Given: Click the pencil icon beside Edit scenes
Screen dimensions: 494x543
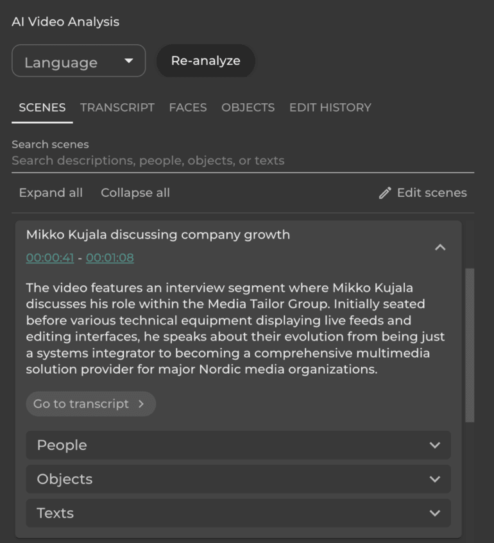Looking at the screenshot, I should coord(385,193).
